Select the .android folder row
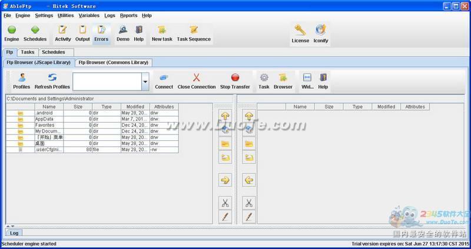Screen dimensions: 471x249 pyautogui.click(x=92, y=113)
